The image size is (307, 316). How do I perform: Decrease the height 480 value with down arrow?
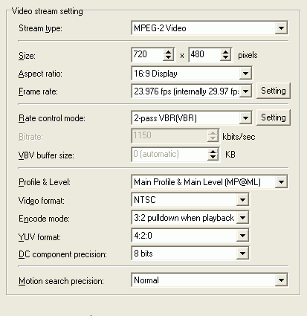(225, 58)
